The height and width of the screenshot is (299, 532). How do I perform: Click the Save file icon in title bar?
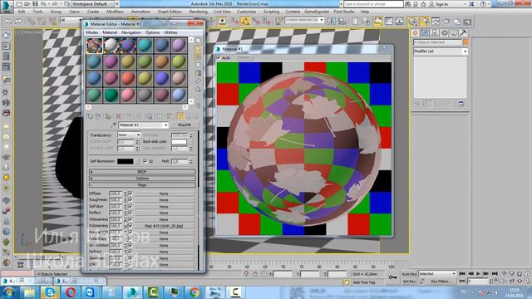point(35,4)
